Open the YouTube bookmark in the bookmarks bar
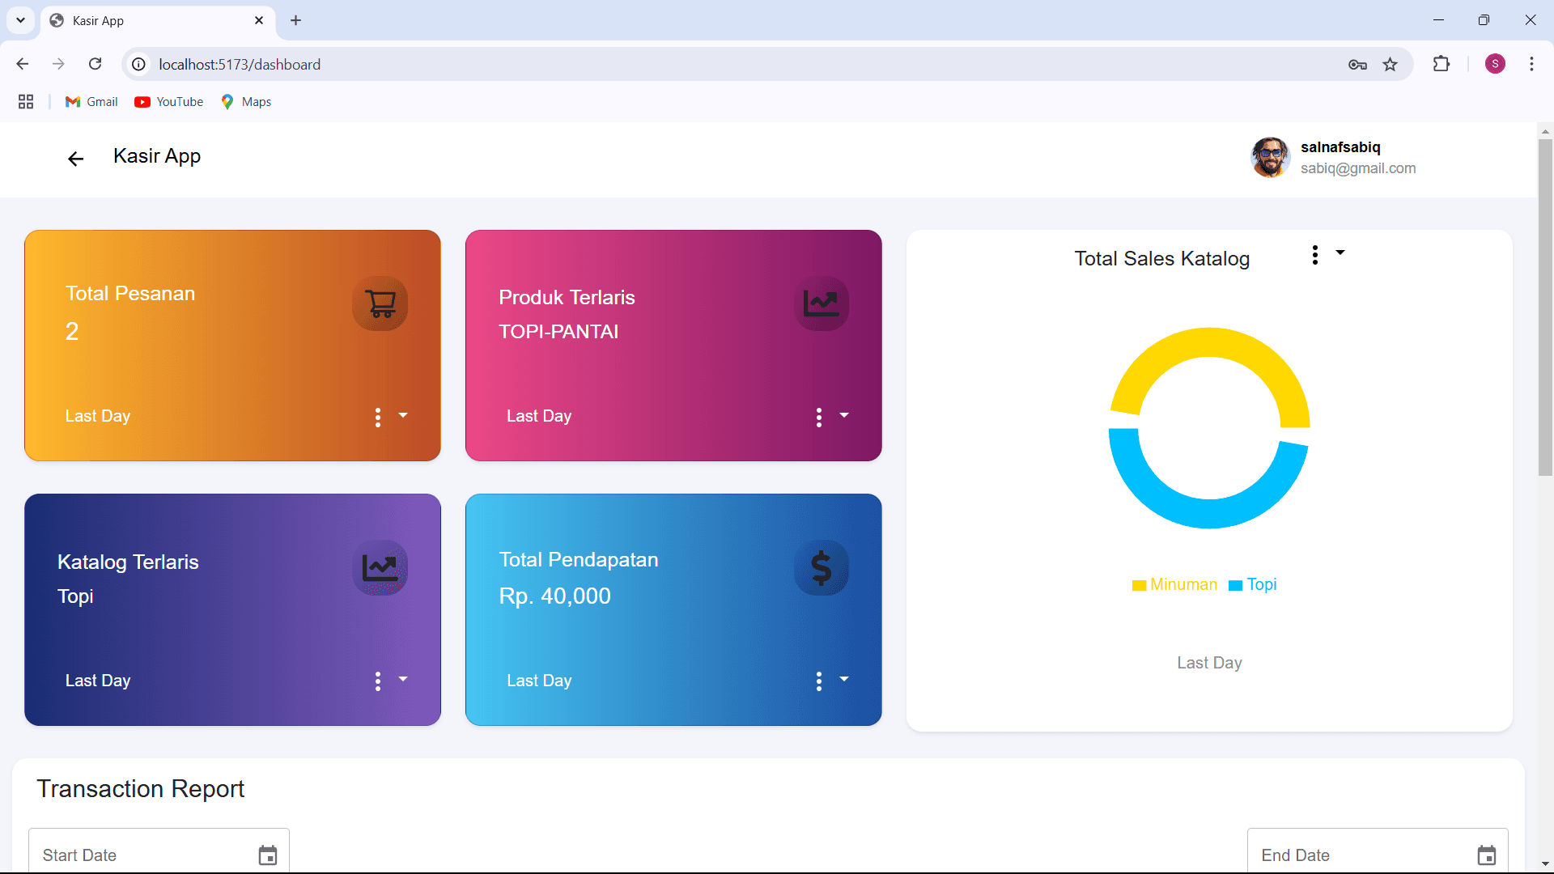Viewport: 1554px width, 874px height. pos(168,101)
